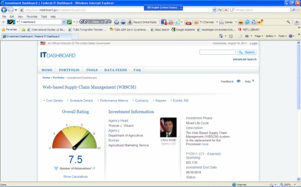Image resolution: width=301 pixels, height=187 pixels.
Task: Click the Home icon in command bar
Action: [x=221, y=36]
